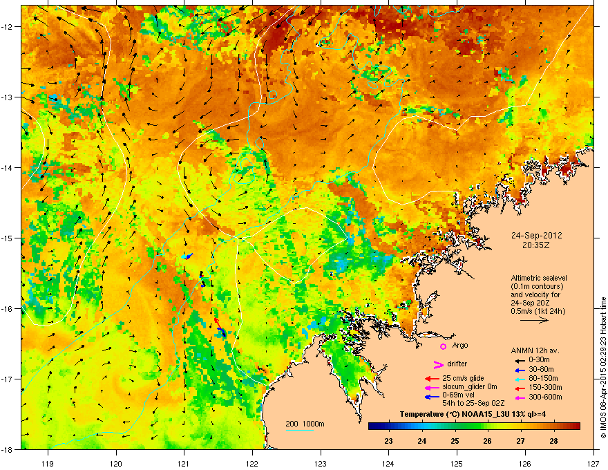Screen dimensions: 608x470
Task: Click the 200 1000m depth label
Action: (x=305, y=424)
